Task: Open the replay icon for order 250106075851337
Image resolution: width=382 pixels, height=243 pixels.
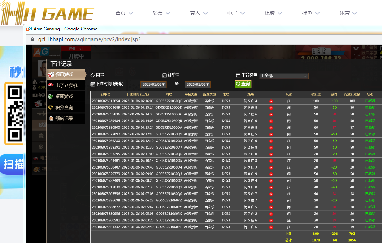Action: pyautogui.click(x=271, y=227)
